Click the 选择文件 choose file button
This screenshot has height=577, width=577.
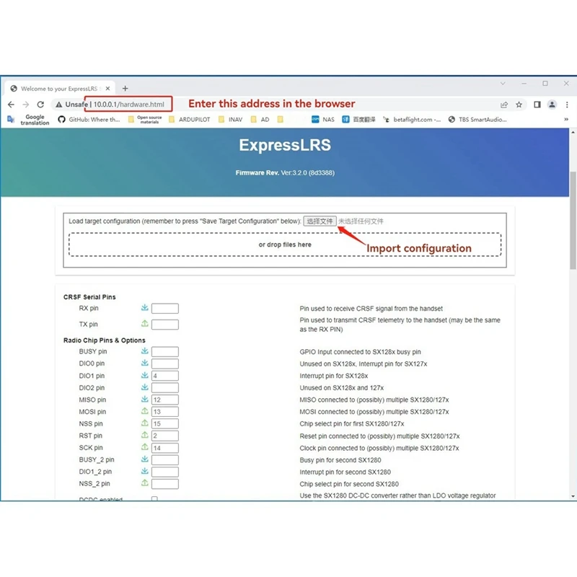click(x=320, y=221)
